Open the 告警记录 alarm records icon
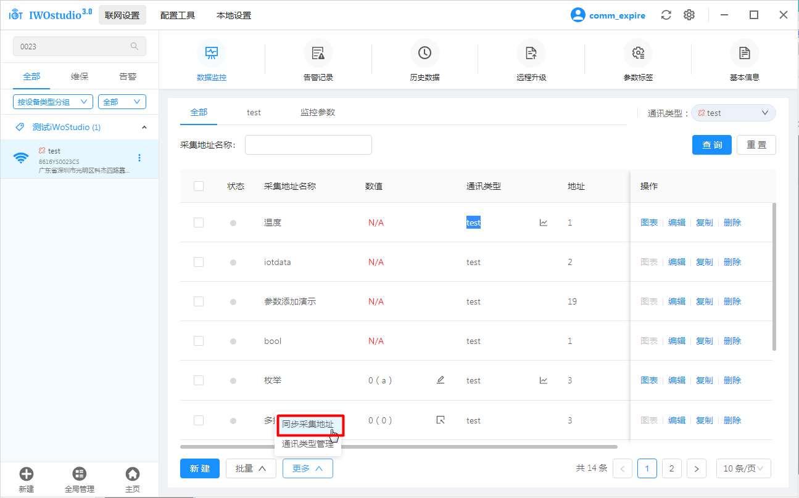This screenshot has width=799, height=498. 318,54
